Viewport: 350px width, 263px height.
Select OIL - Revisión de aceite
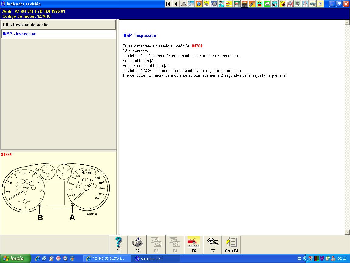pyautogui.click(x=58, y=25)
